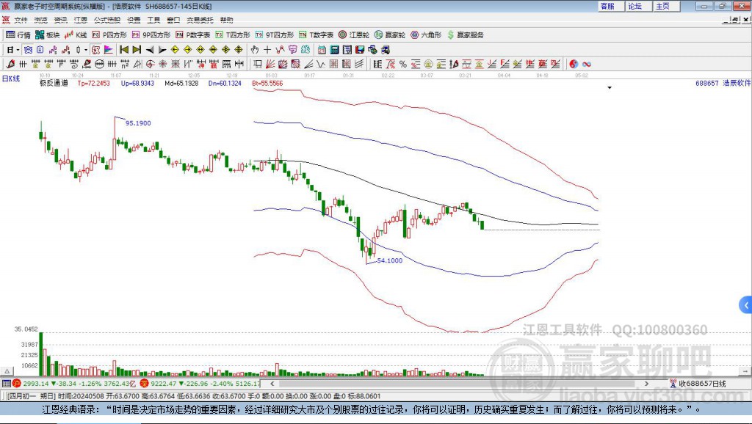752x424 pixels.
Task: Open the P数字表 tool
Action: (193, 35)
